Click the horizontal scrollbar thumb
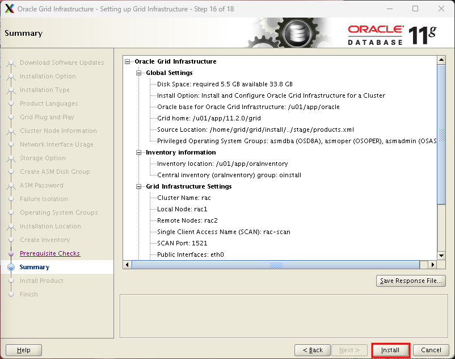The width and height of the screenshot is (455, 359). [276, 265]
